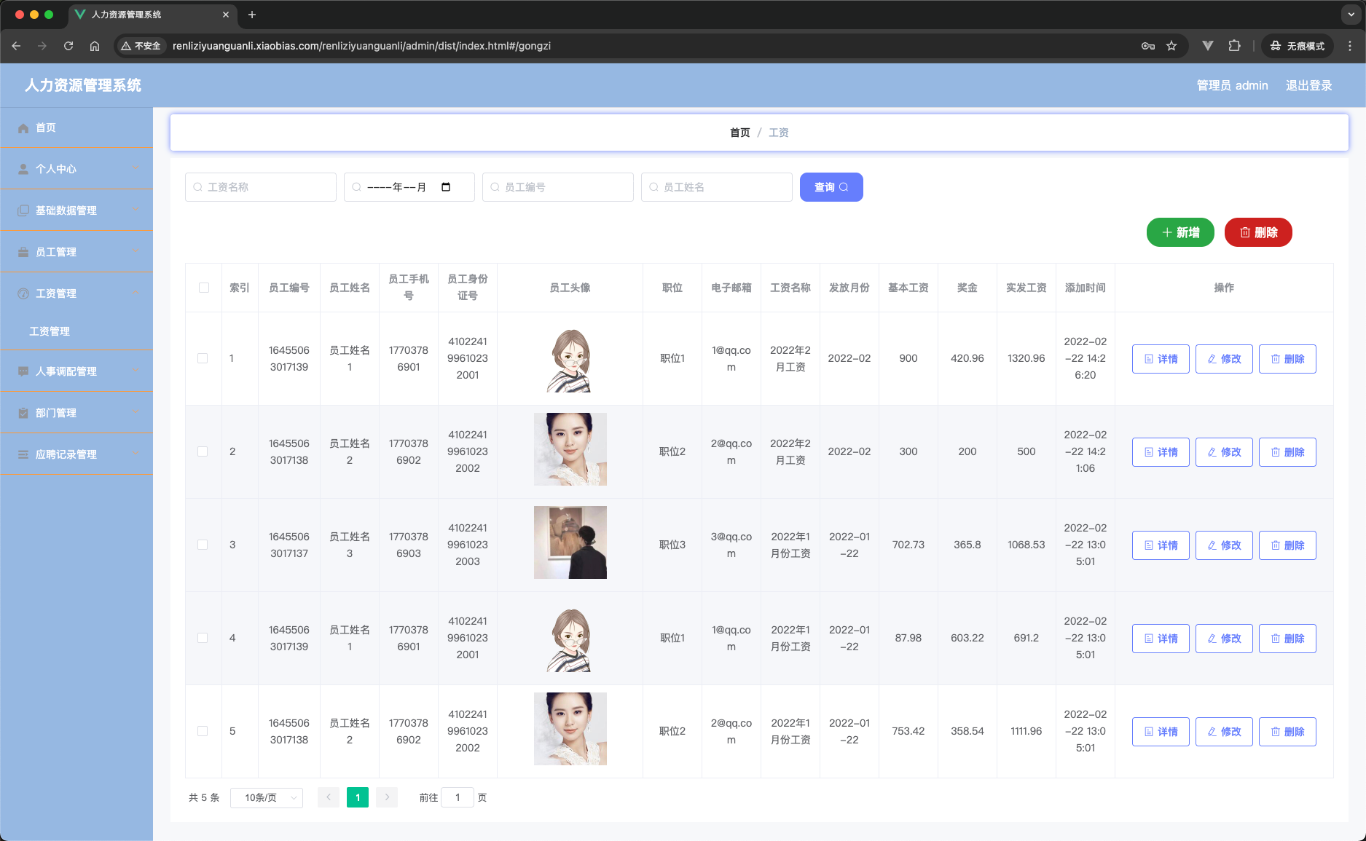
Task: Click the calendar icon in month picker
Action: click(x=446, y=187)
